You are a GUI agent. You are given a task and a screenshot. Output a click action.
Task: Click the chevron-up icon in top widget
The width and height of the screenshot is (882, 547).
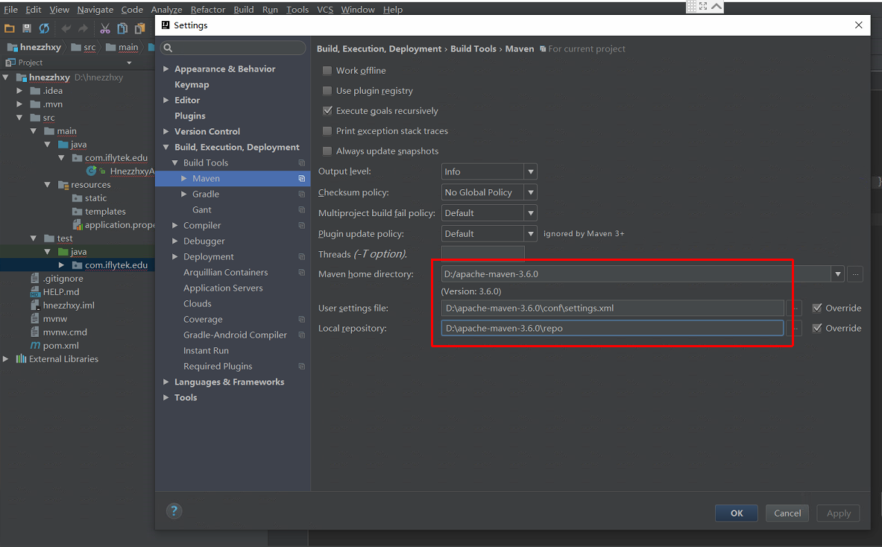click(716, 6)
